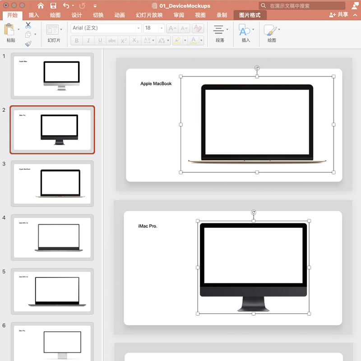Open the paste options dropdown arrow
This screenshot has height=361, width=361.
(x=19, y=29)
